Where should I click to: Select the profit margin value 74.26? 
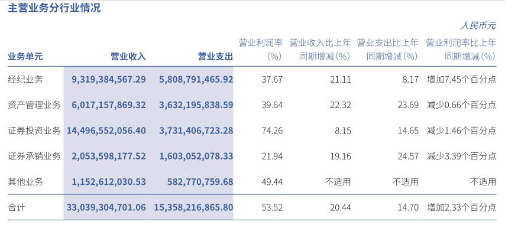click(x=273, y=131)
